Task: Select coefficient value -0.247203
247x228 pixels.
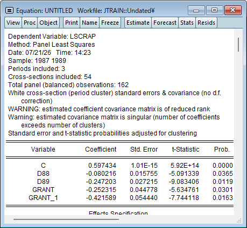Action: [x=101, y=182]
